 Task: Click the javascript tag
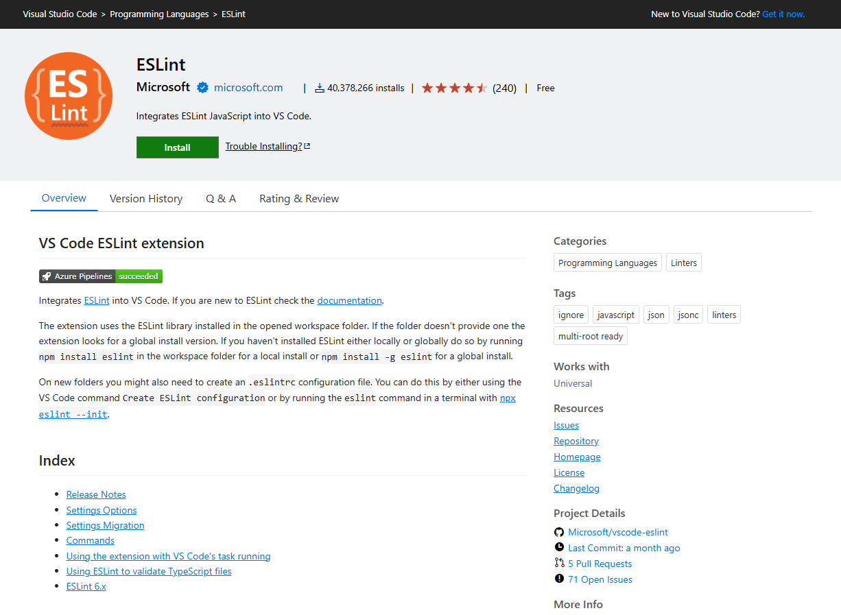(x=616, y=315)
